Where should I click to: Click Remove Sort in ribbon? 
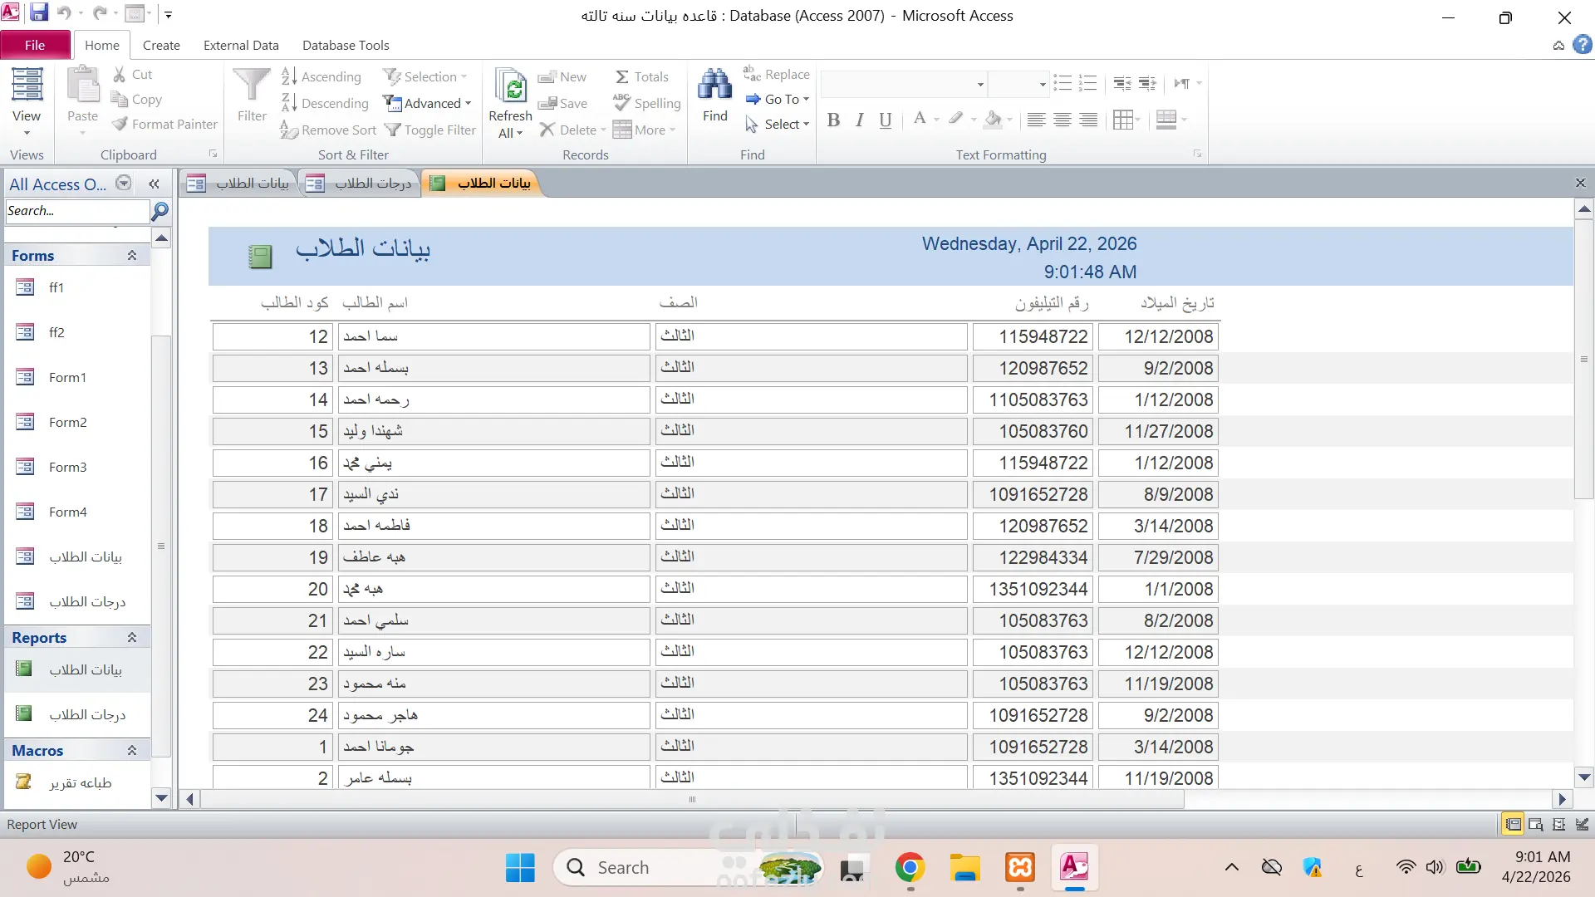[x=328, y=130]
